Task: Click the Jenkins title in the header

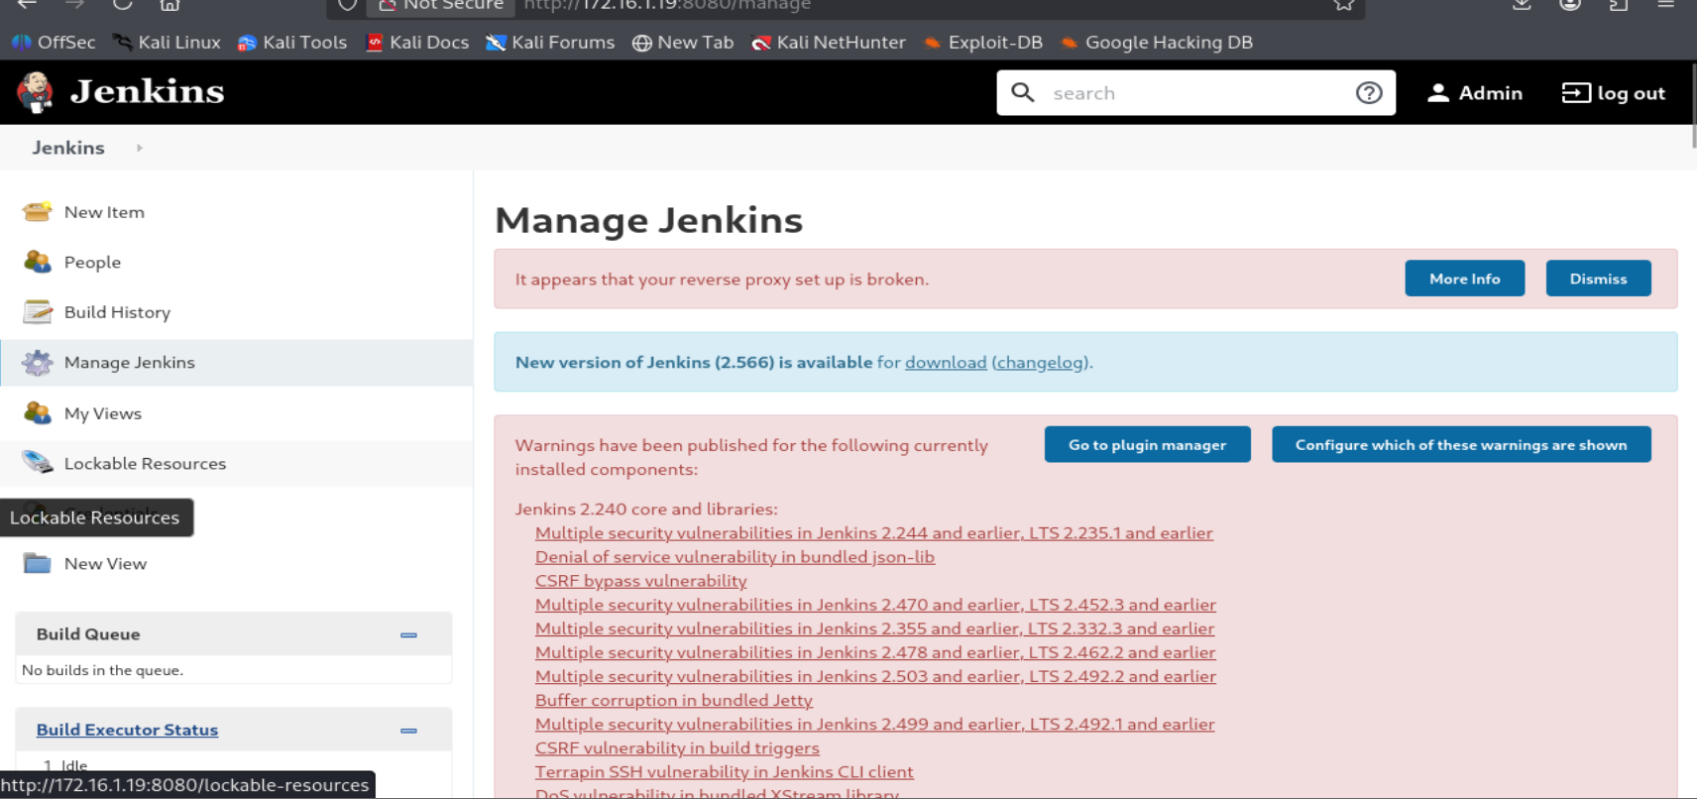Action: 148,91
